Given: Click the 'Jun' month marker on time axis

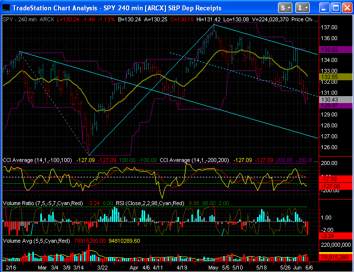Looking at the screenshot, I should (297, 268).
